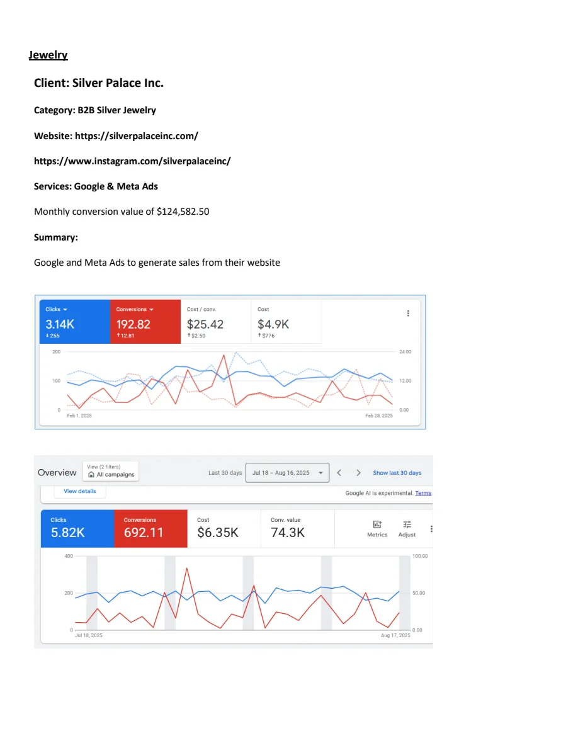The width and height of the screenshot is (578, 748).
Task: Click the Services: Google & Meta Ads line
Action: point(96,186)
